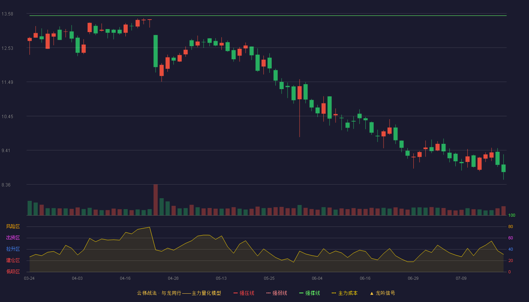This screenshot has width=529, height=302.
Task: Click the 06-04 date label
Action: click(x=317, y=278)
